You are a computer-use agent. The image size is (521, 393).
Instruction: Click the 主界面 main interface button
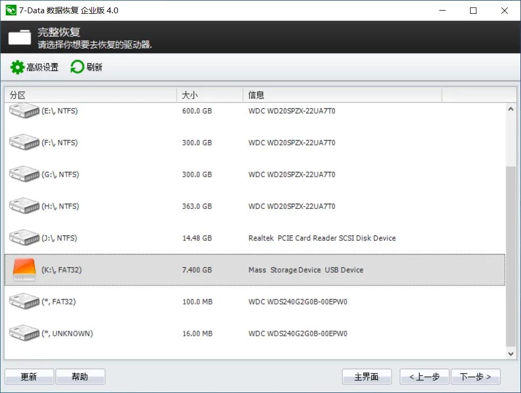click(x=367, y=377)
